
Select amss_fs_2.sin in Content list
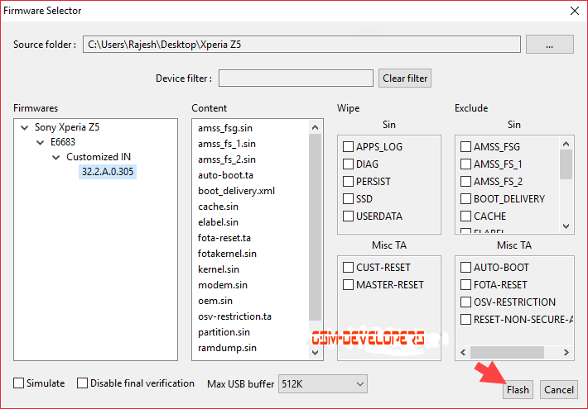coord(226,159)
